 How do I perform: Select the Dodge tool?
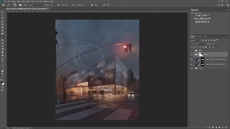(x=3, y=56)
